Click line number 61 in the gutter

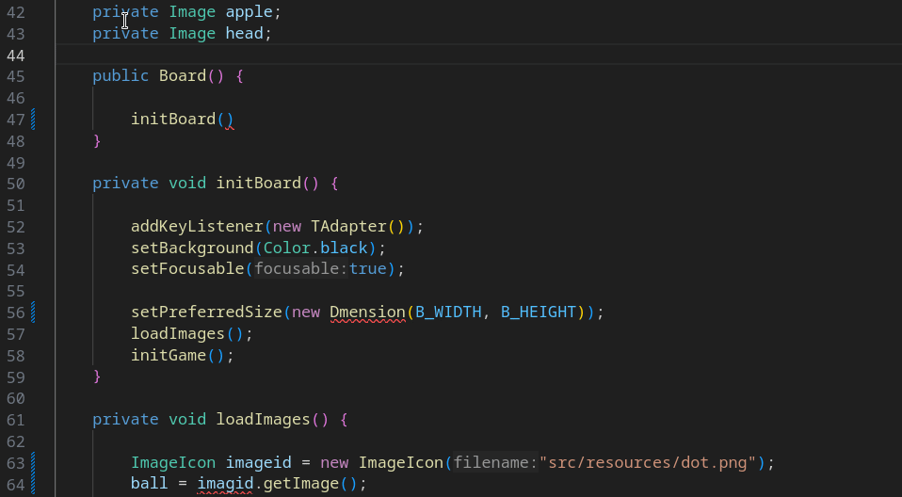point(15,420)
